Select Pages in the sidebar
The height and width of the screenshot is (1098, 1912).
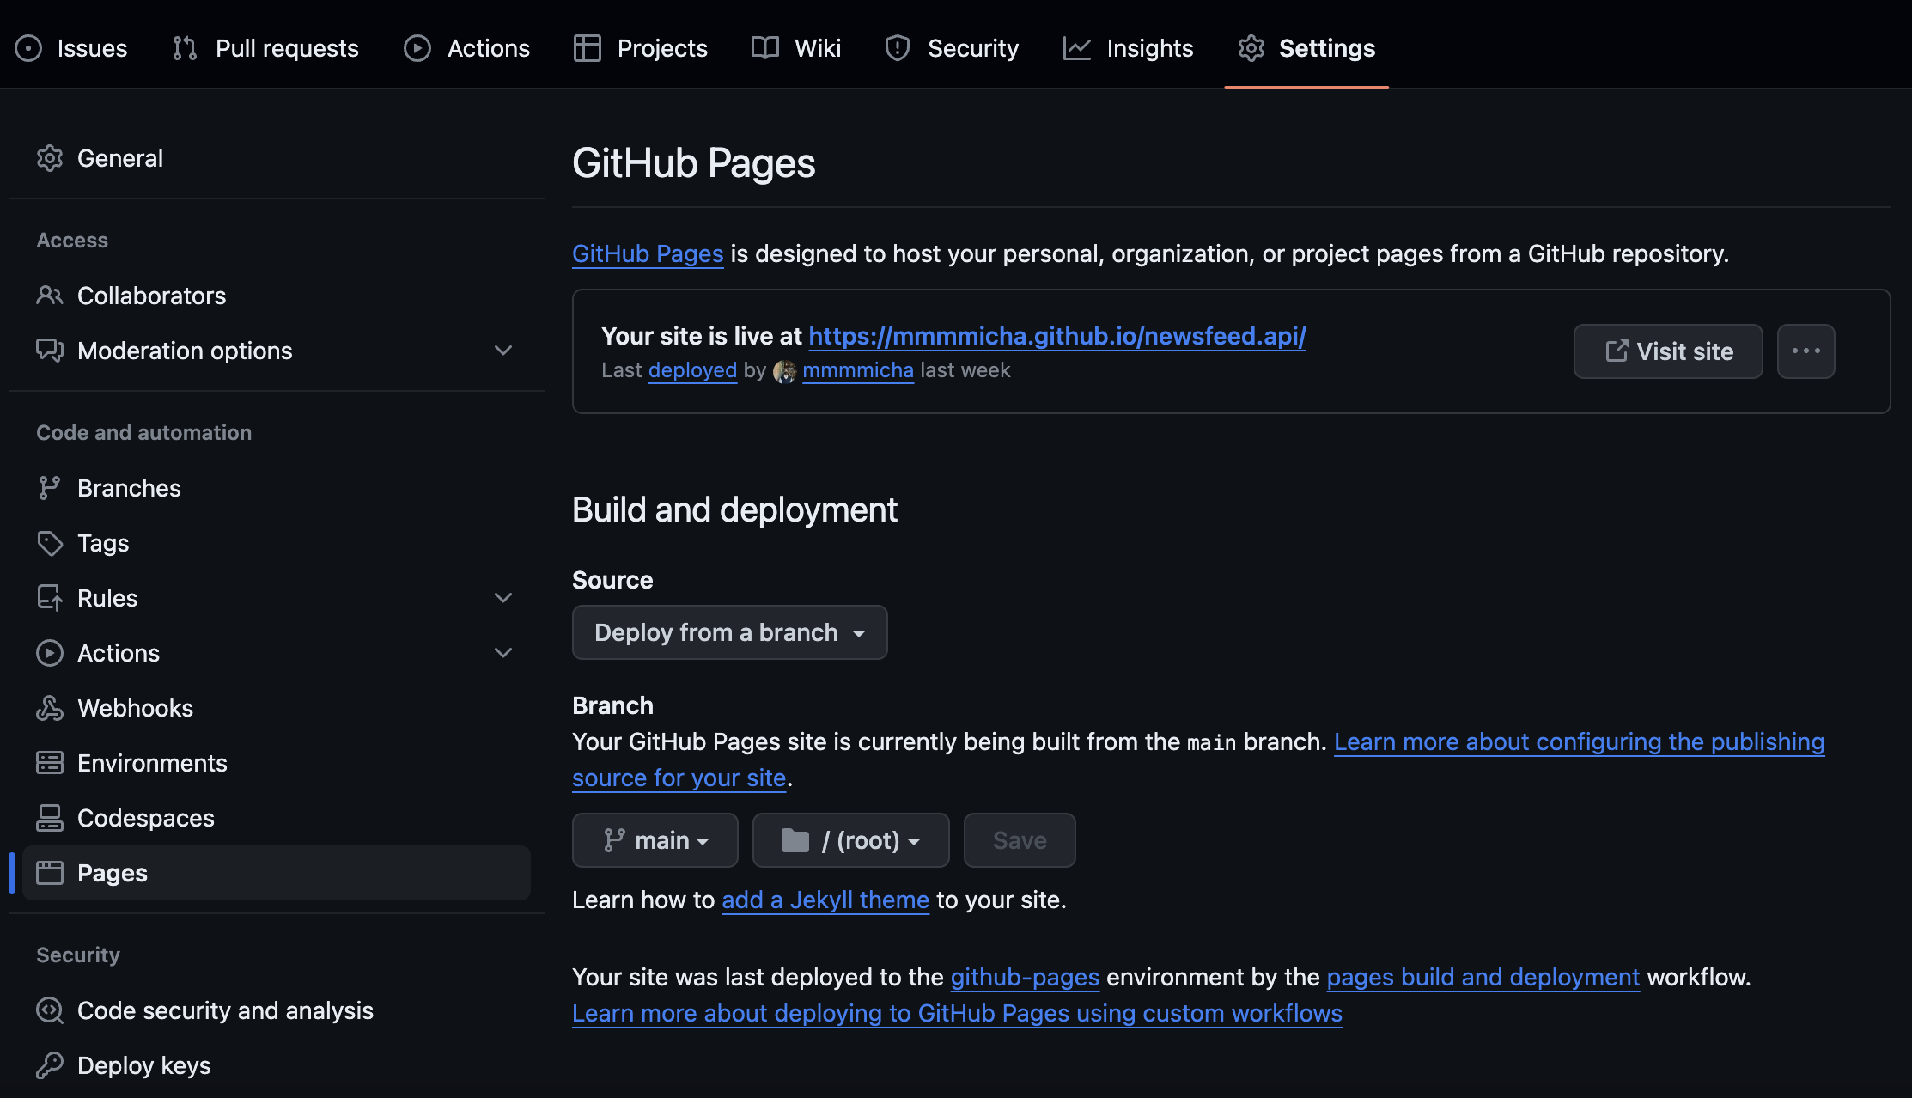[x=277, y=873]
